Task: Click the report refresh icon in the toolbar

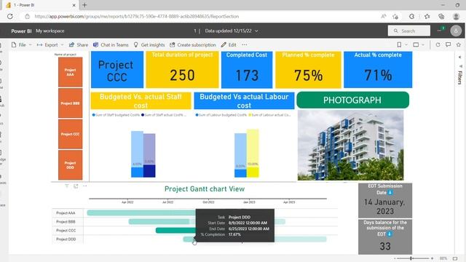Action: (x=438, y=45)
